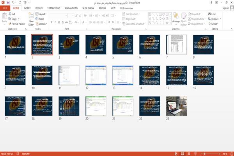Switch to Slide Sorter view in status bar
The width and height of the screenshot is (234, 156).
coord(183,154)
